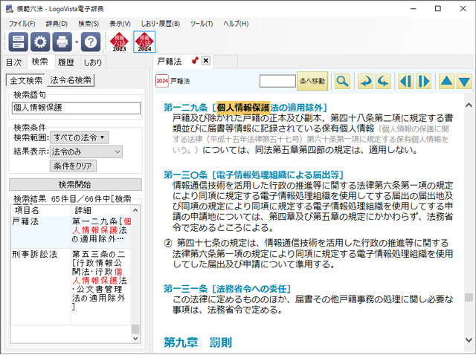Switch to the 検索 tab
Screen dimensions: 476x355
[40, 62]
